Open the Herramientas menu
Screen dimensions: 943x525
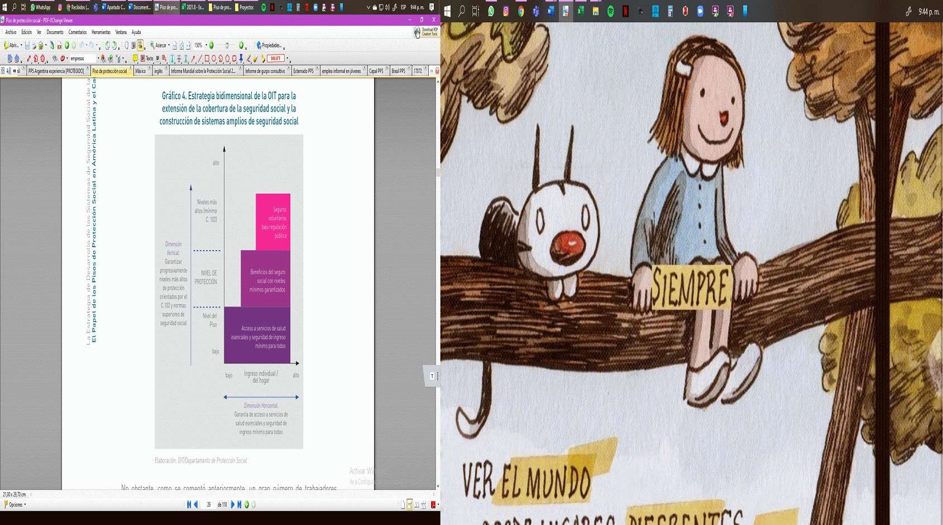[x=101, y=32]
